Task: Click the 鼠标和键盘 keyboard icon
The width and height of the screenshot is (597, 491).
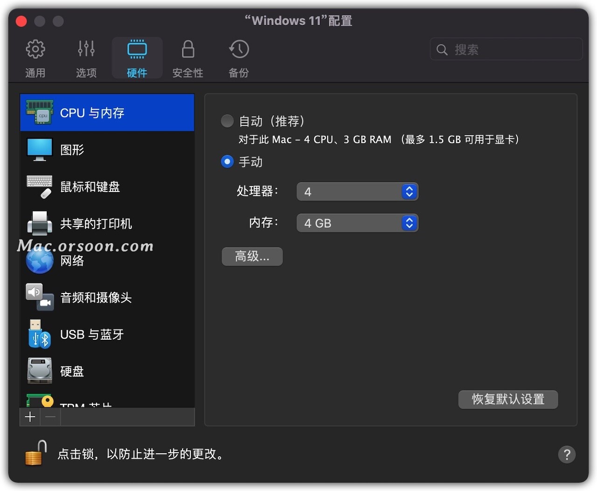Action: tap(40, 186)
